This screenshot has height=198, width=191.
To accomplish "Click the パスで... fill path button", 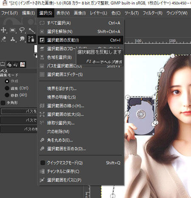I will point(19,120).
